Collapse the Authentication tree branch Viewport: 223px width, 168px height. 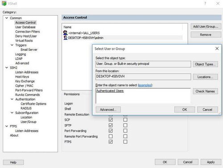[x=12, y=99]
